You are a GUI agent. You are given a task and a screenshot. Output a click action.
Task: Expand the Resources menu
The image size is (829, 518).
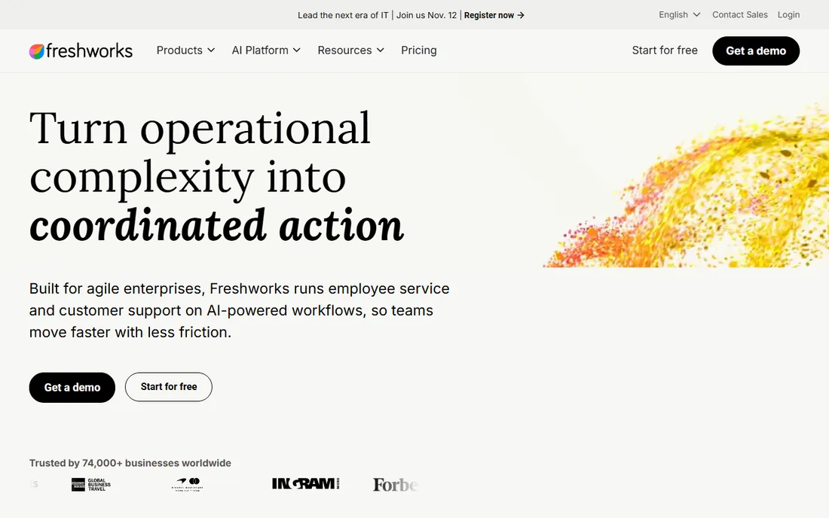coord(350,50)
